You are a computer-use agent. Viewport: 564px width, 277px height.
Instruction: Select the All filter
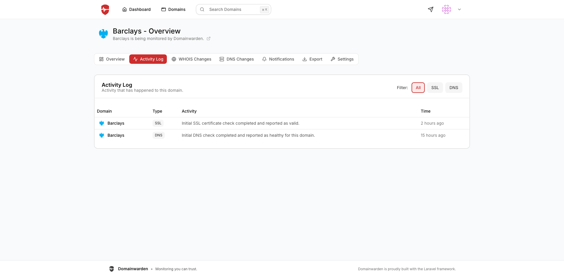point(418,88)
